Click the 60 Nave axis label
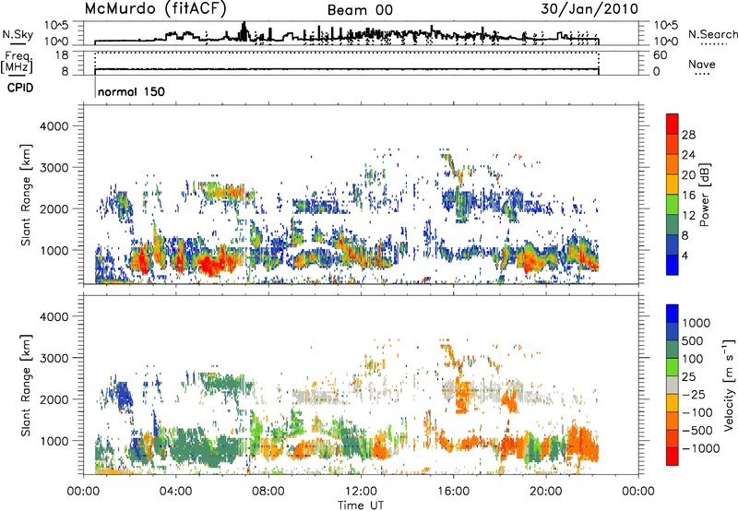This screenshot has height=511, width=738. pos(660,55)
